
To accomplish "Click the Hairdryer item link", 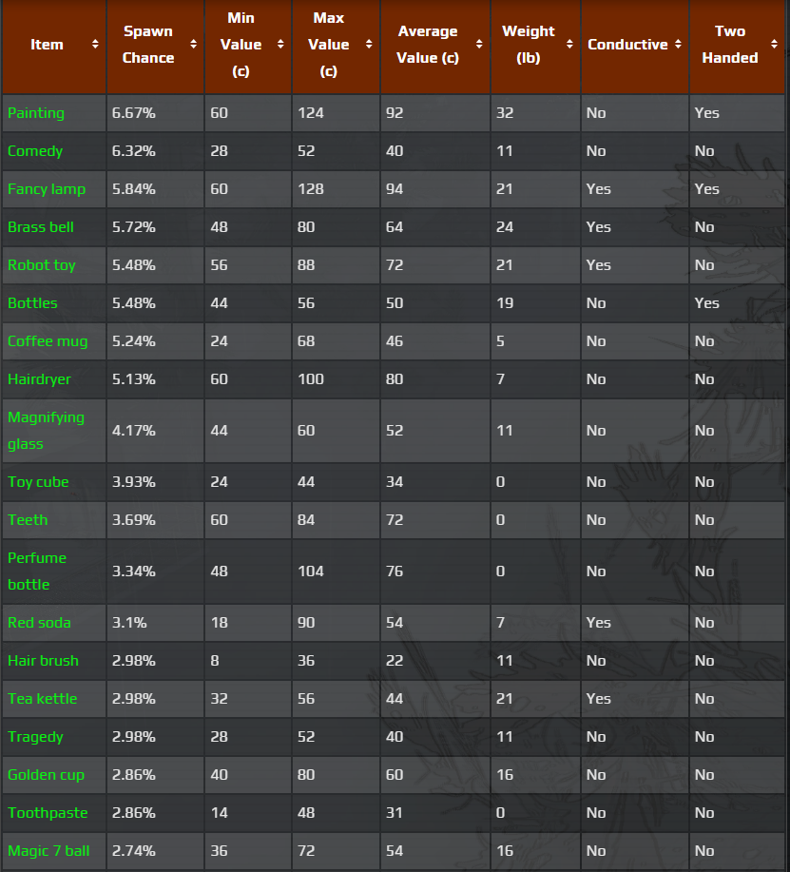I will click(40, 379).
